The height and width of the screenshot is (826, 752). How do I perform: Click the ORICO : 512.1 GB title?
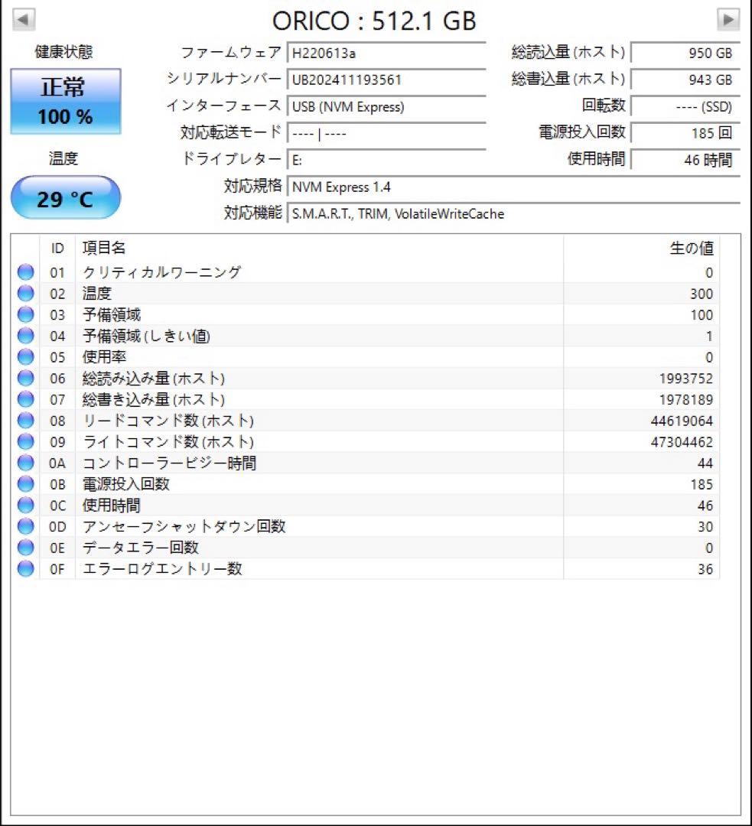tap(374, 21)
